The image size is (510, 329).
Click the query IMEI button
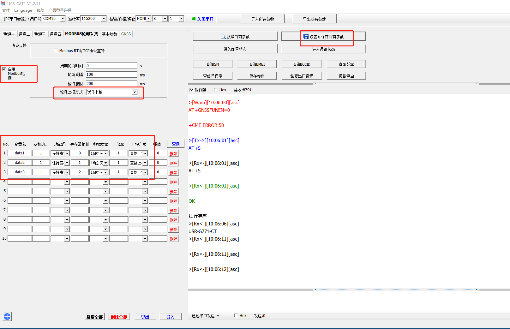257,64
